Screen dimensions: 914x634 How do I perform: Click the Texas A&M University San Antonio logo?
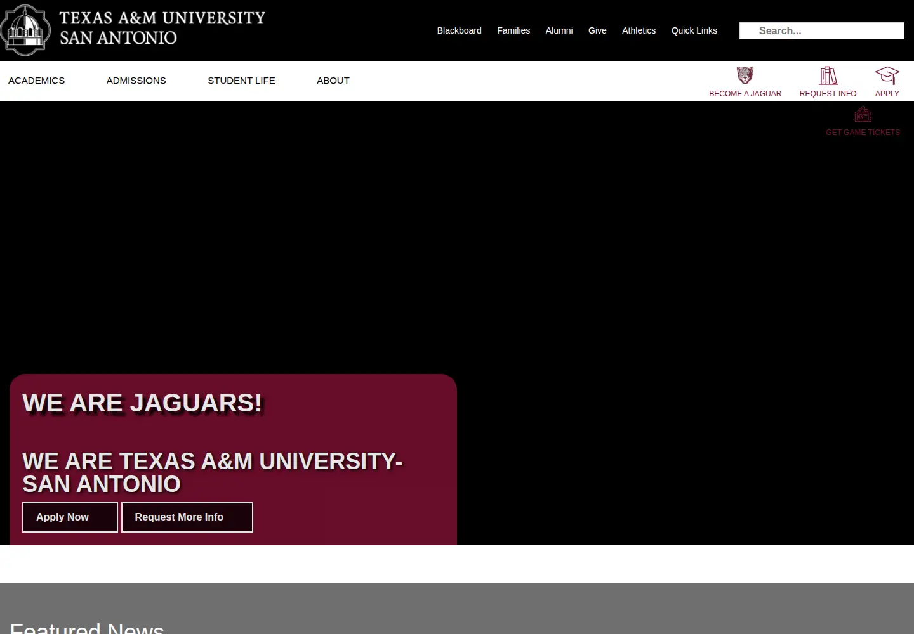[133, 30]
